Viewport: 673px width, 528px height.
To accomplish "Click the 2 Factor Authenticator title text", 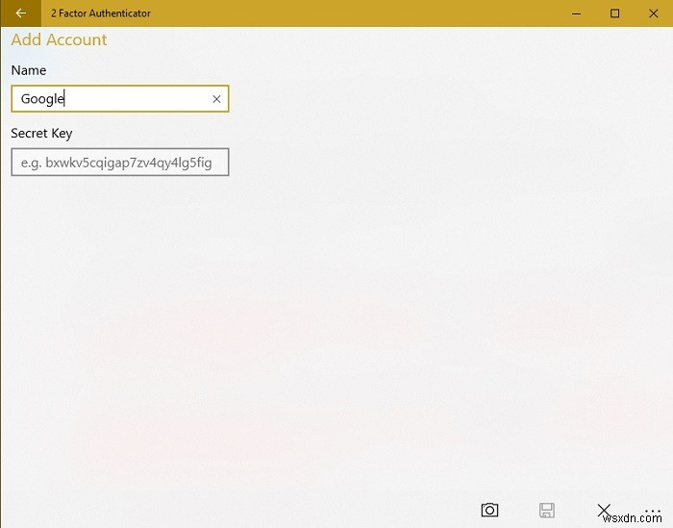I will (x=101, y=13).
